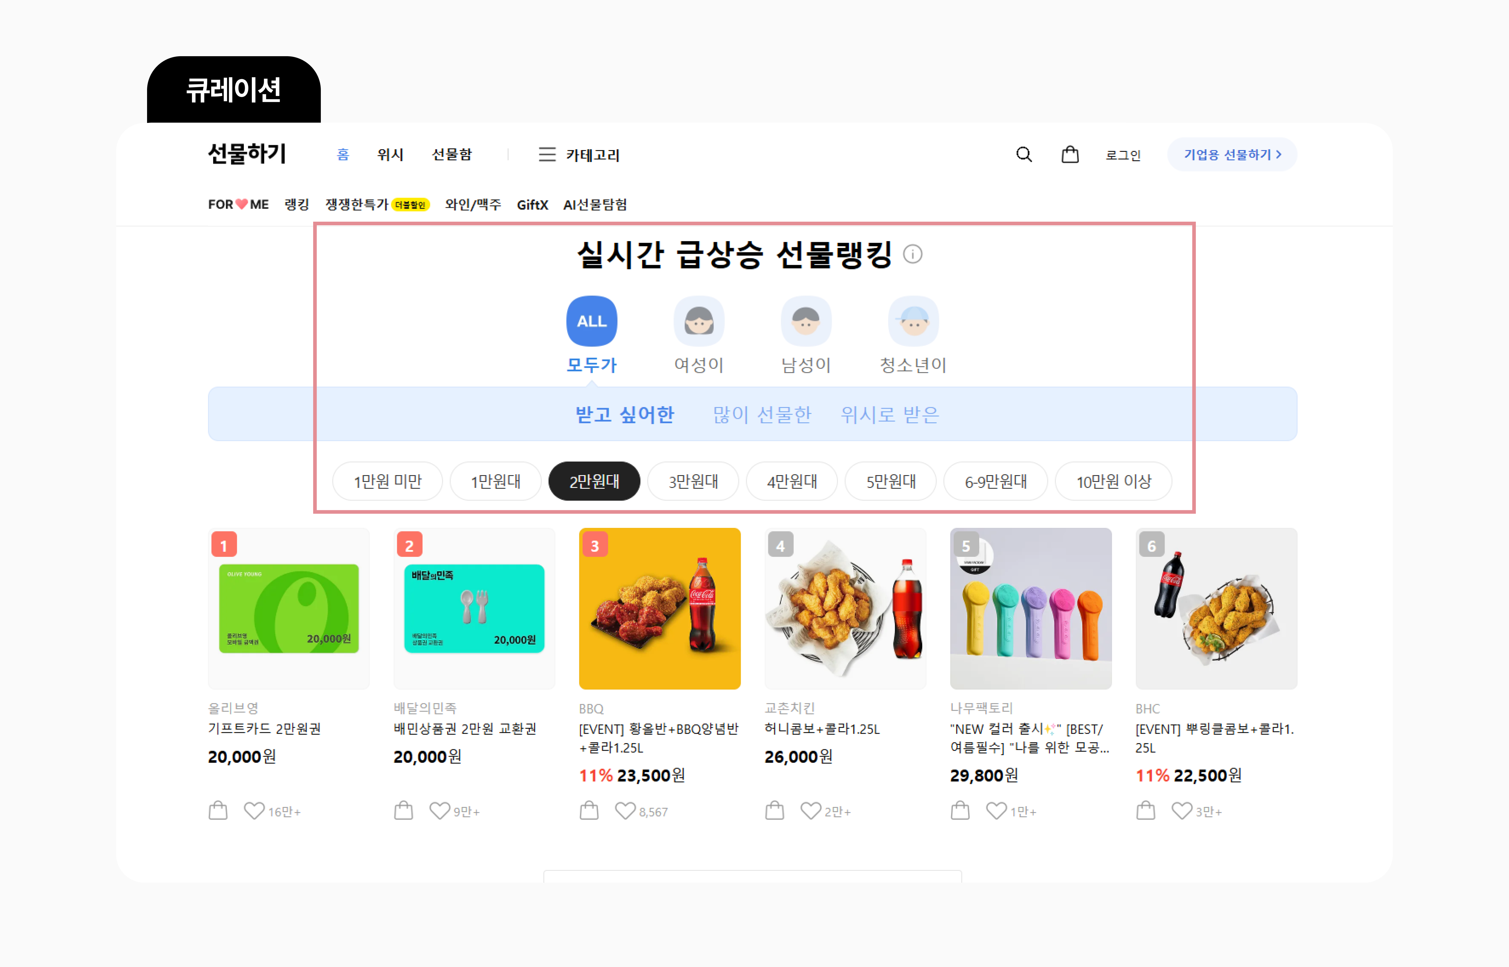Select the 남성이 face icon
Image resolution: width=1509 pixels, height=967 pixels.
point(806,321)
